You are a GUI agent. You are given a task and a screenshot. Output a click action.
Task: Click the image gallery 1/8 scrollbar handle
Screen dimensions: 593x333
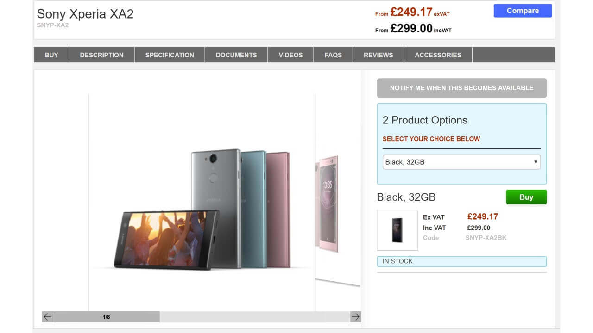pyautogui.click(x=107, y=317)
